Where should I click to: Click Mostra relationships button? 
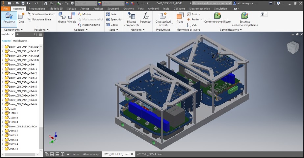click(x=84, y=14)
